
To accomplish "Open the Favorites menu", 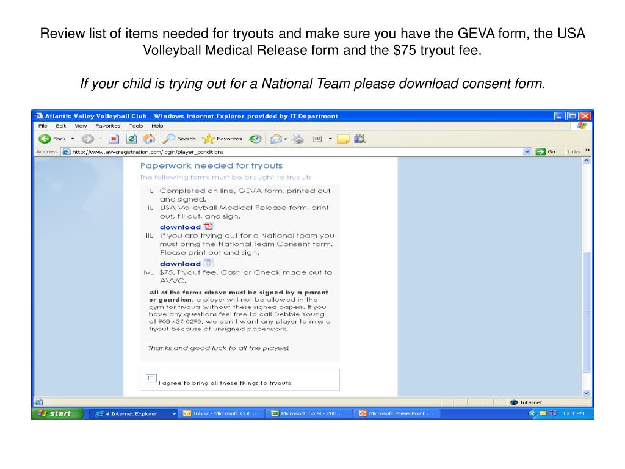I will click(x=107, y=126).
